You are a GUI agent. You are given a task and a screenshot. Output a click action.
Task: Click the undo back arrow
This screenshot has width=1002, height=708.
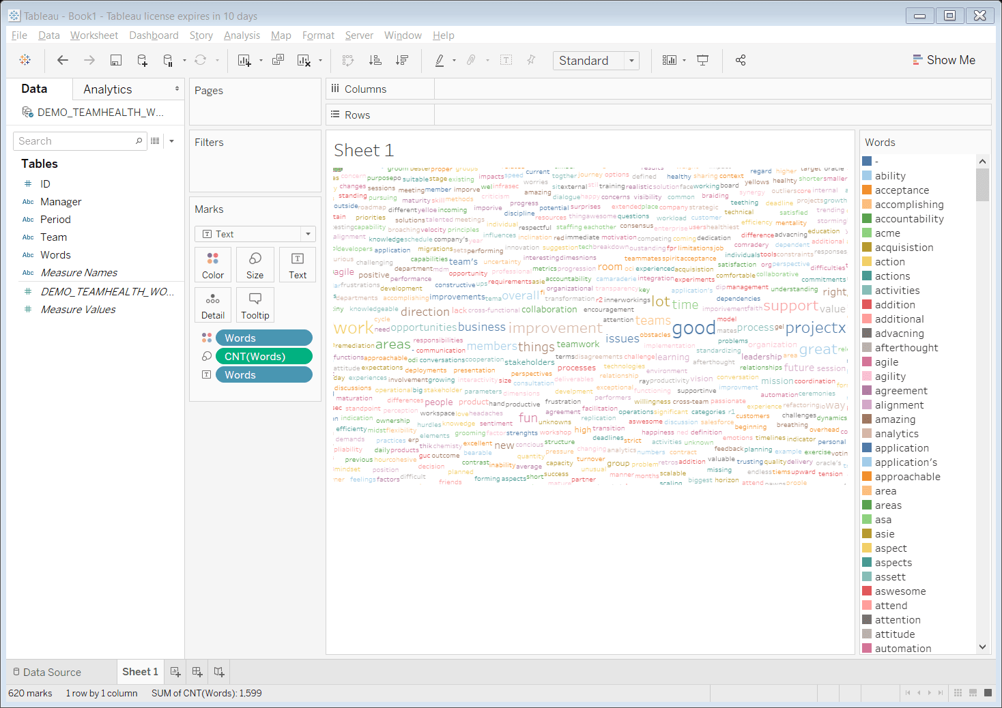tap(63, 60)
